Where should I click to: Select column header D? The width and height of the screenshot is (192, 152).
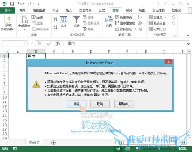point(73,51)
